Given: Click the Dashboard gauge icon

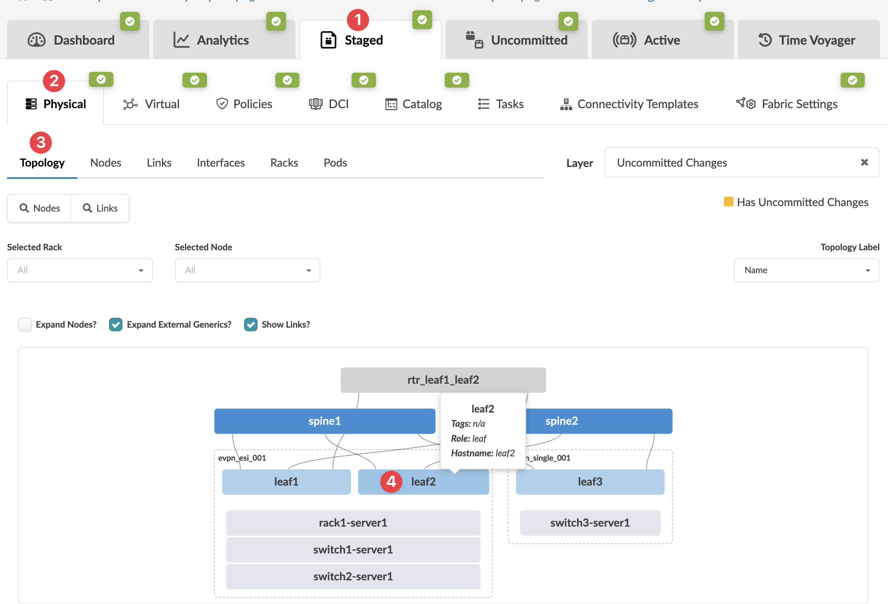Looking at the screenshot, I should (x=36, y=40).
